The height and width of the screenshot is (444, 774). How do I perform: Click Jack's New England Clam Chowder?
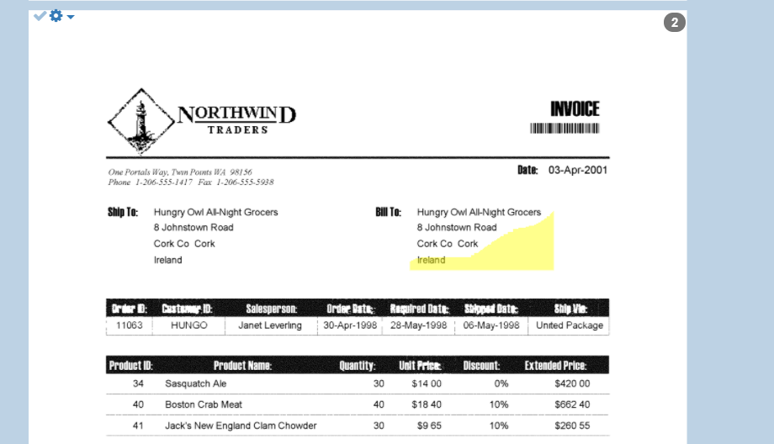(241, 425)
